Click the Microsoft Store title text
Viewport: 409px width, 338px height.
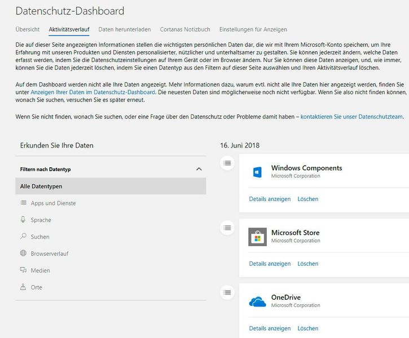(x=295, y=233)
